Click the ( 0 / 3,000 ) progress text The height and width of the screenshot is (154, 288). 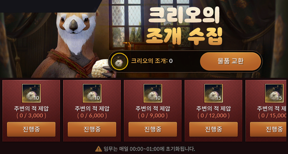(x=32, y=116)
